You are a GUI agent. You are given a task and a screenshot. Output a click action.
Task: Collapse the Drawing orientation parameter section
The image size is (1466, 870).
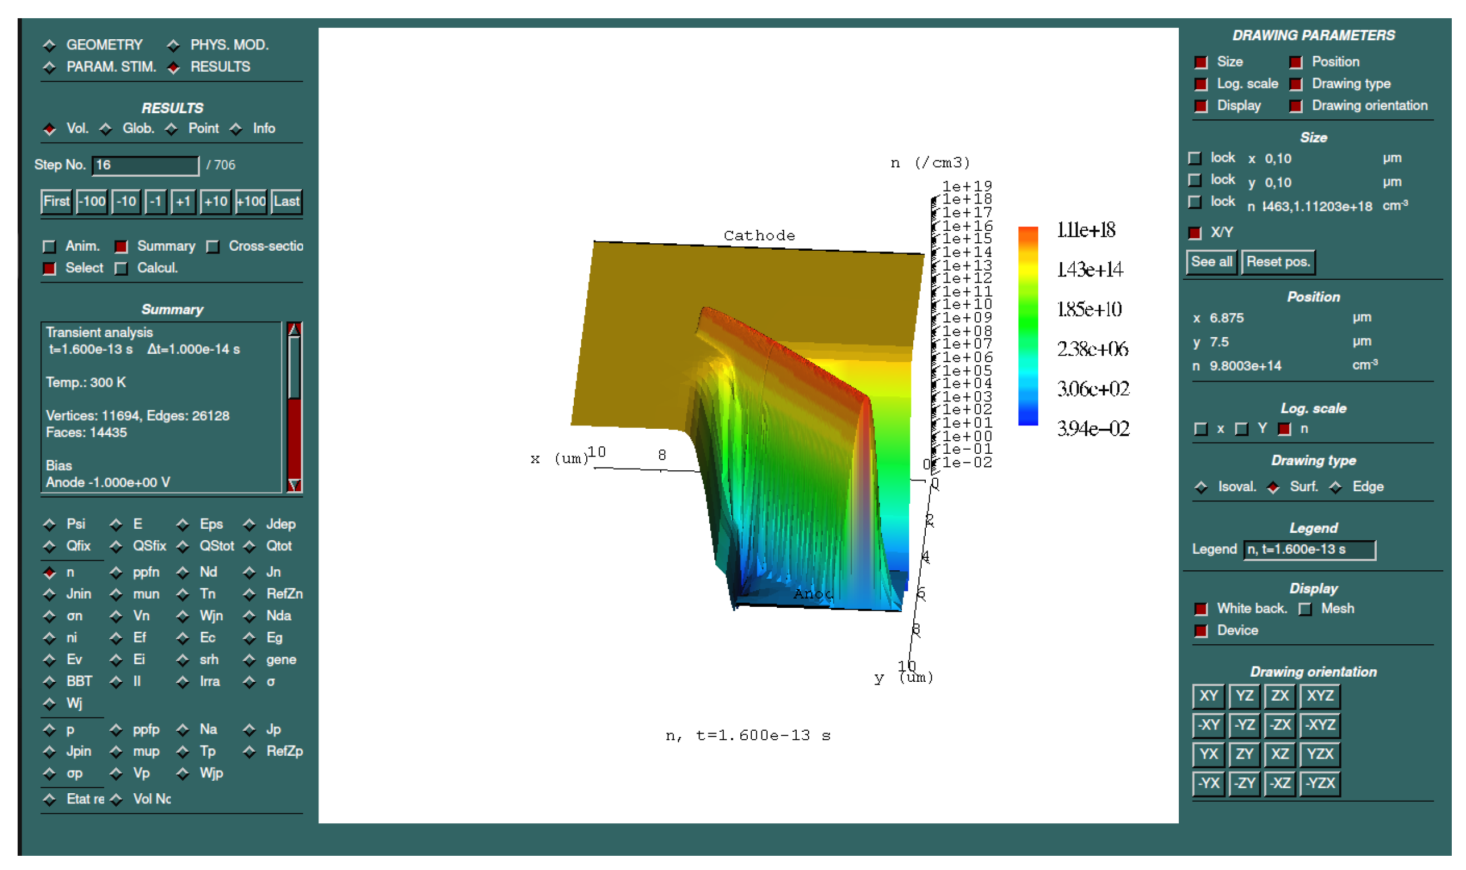coord(1295,106)
